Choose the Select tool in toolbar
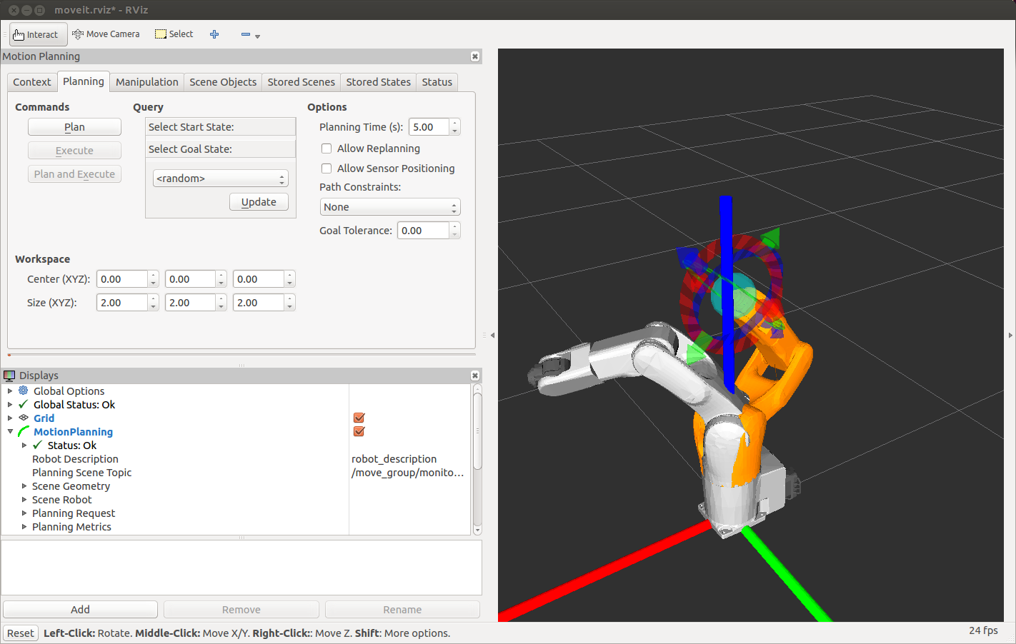Image resolution: width=1016 pixels, height=644 pixels. (x=174, y=34)
